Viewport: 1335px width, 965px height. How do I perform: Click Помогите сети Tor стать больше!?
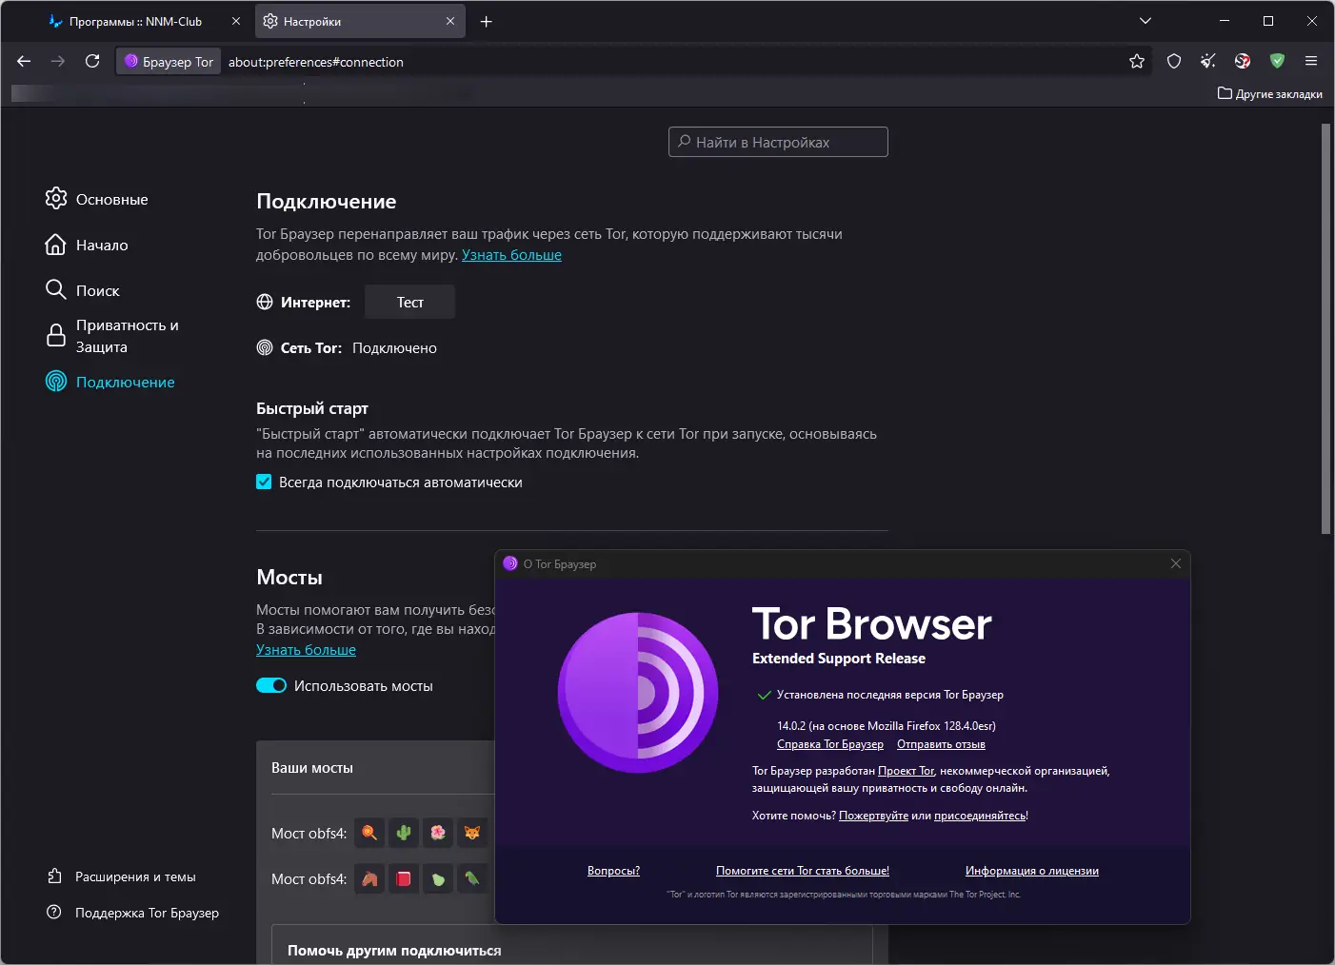[x=803, y=871]
